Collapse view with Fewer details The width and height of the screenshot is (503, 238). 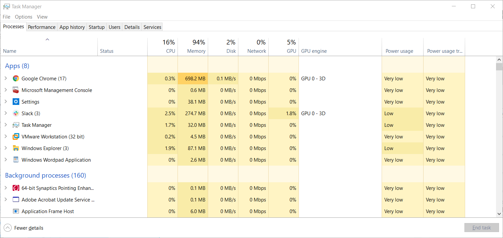[24, 228]
